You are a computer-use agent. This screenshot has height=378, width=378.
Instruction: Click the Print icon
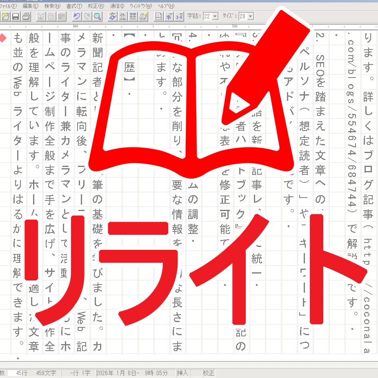[26, 16]
